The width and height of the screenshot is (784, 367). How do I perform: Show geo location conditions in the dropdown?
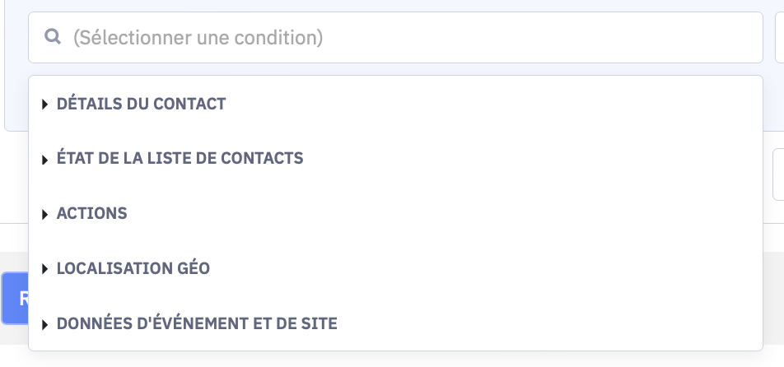click(x=395, y=268)
